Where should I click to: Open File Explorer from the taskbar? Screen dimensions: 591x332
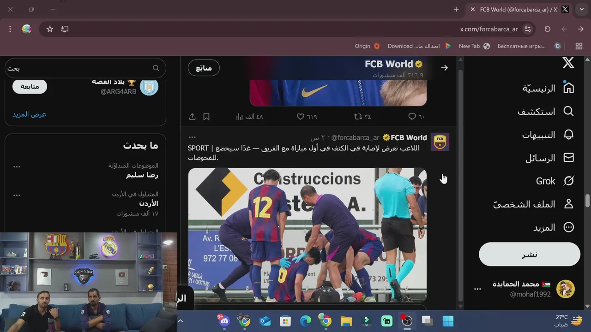tap(346, 320)
